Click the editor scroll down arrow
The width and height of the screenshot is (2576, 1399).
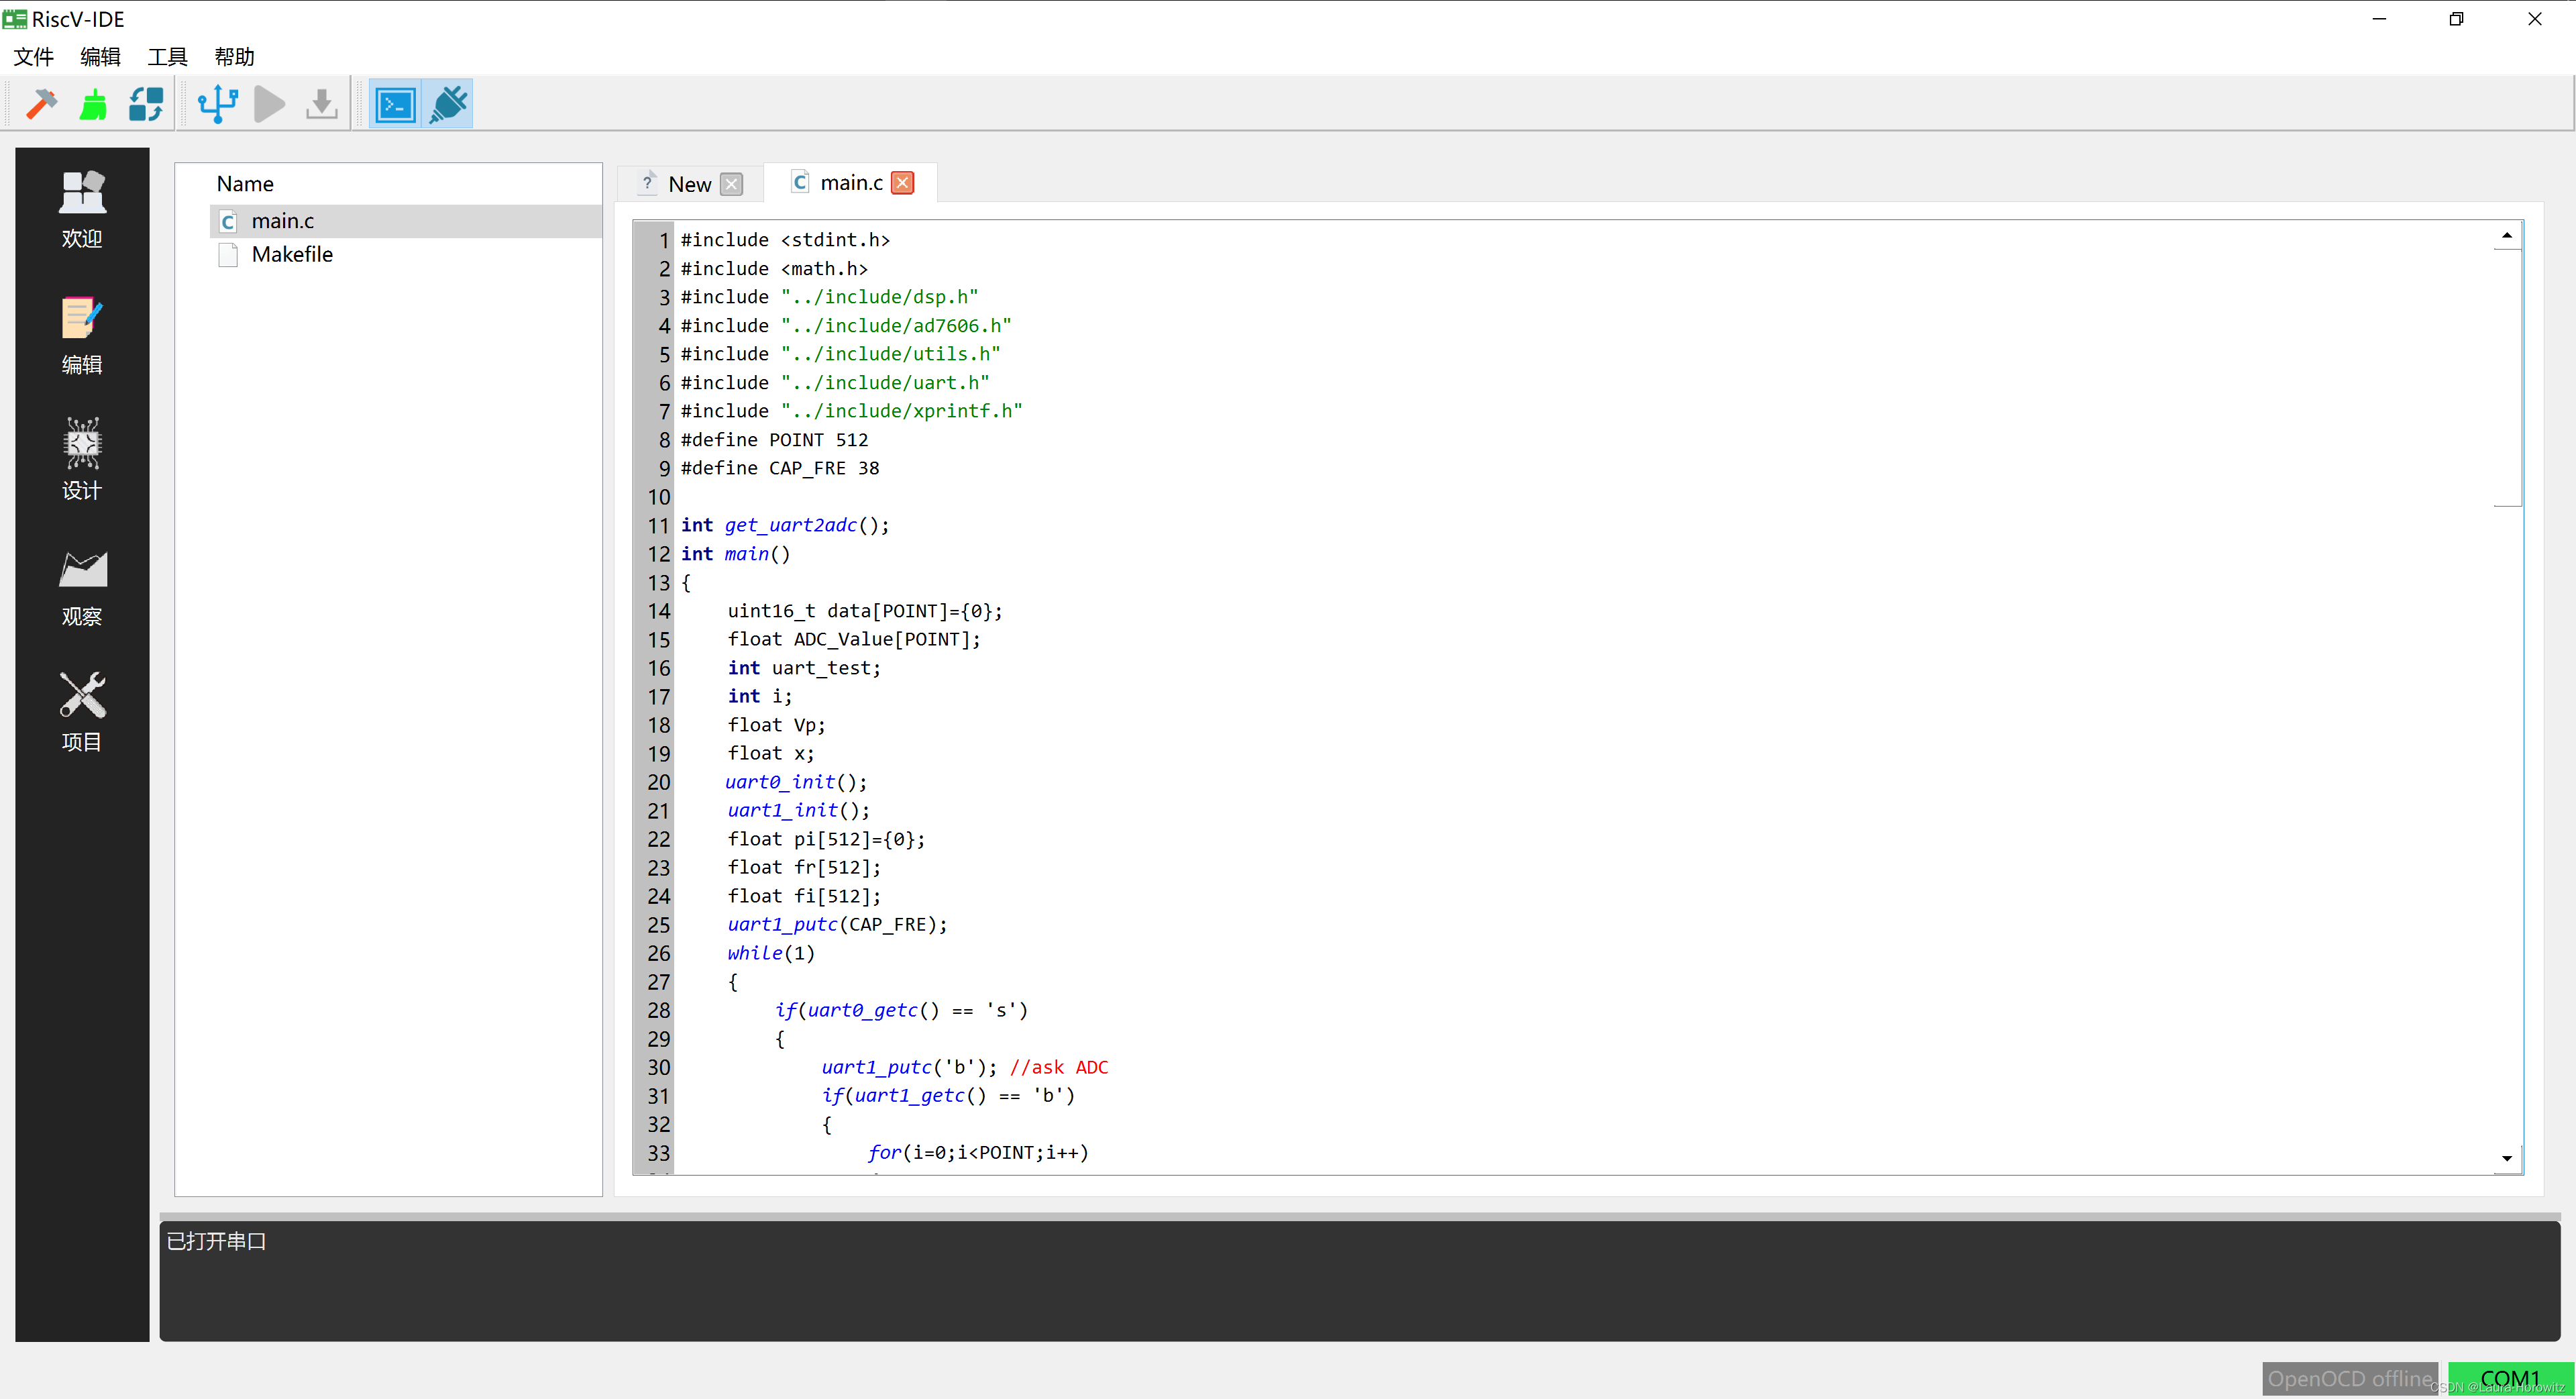(x=2506, y=1158)
